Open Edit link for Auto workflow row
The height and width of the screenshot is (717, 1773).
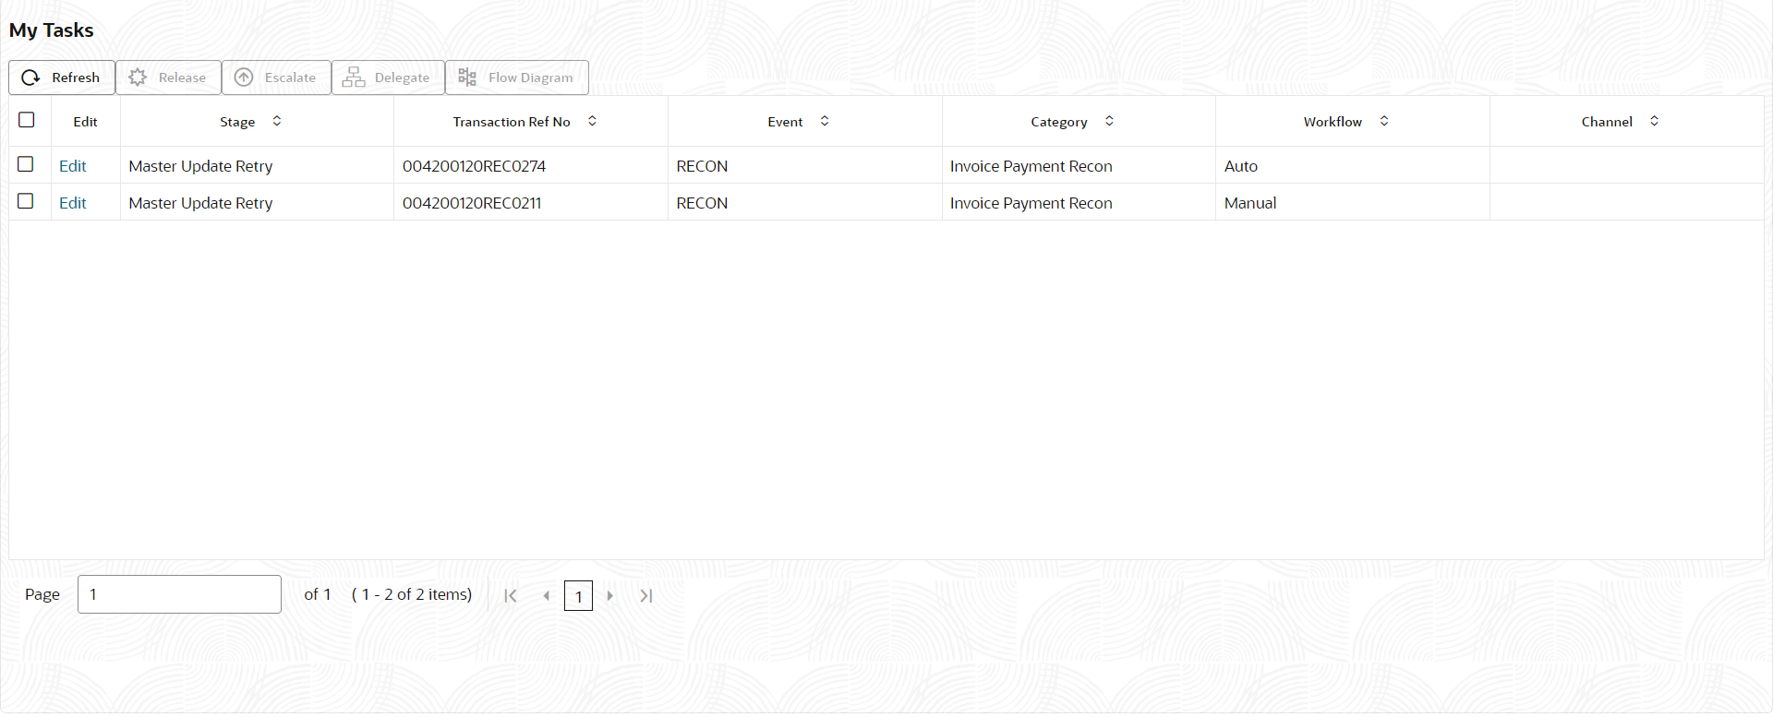[73, 166]
